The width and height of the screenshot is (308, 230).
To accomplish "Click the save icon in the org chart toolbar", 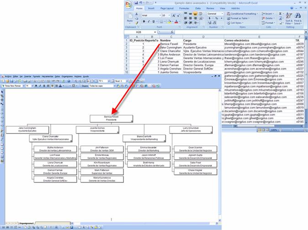I will (11, 81).
